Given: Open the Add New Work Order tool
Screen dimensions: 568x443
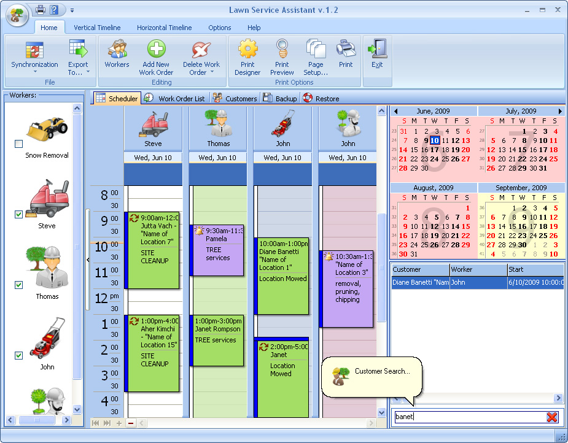Looking at the screenshot, I should (156, 50).
